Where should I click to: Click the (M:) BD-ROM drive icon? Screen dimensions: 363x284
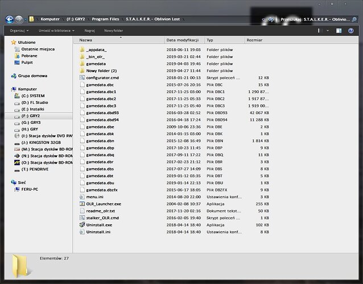[17, 149]
